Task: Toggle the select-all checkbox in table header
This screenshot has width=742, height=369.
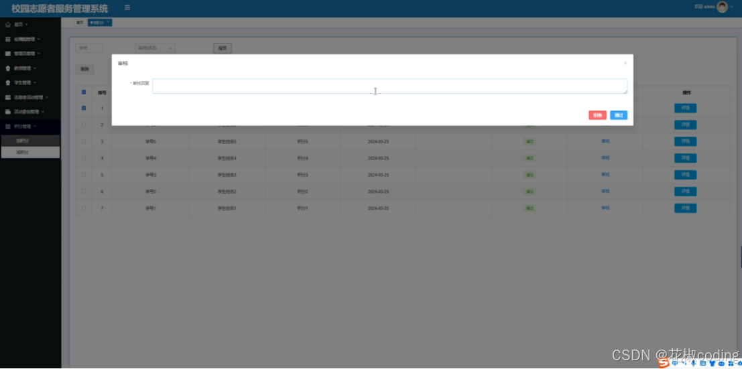Action: [x=84, y=92]
